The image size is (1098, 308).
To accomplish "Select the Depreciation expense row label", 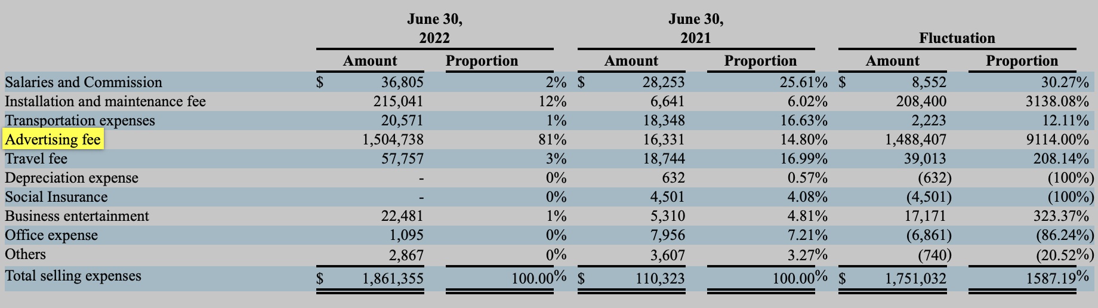I will tap(72, 178).
